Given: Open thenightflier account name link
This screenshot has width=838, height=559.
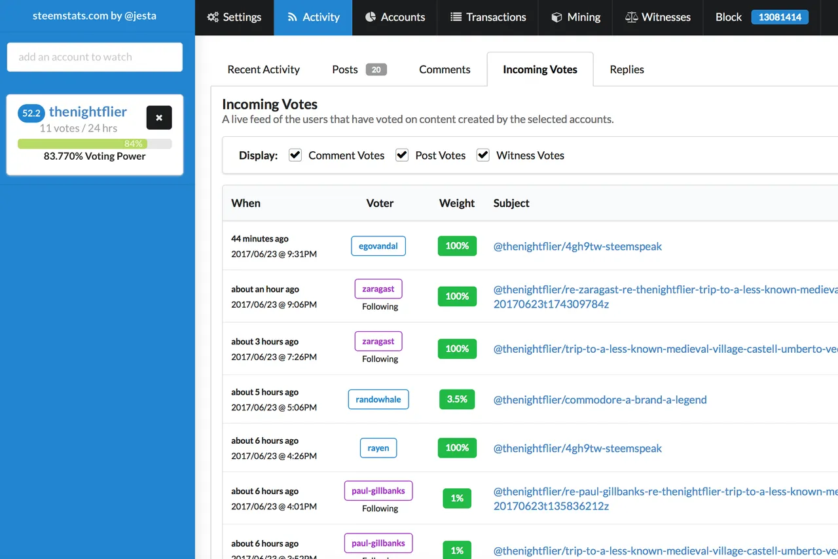Looking at the screenshot, I should (88, 112).
